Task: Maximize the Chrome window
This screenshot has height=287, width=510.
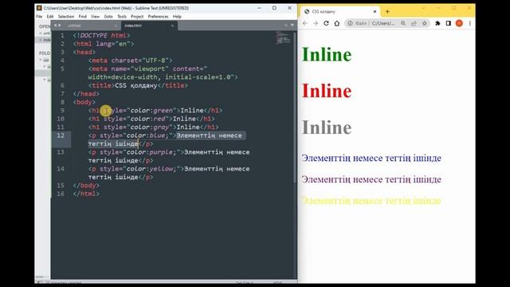Action: click(454, 8)
